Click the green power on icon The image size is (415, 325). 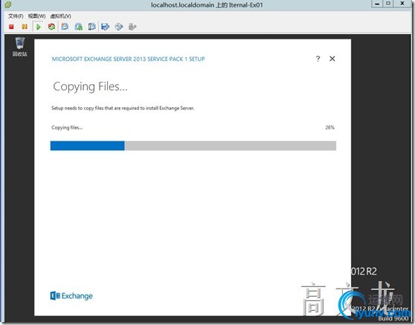point(39,27)
